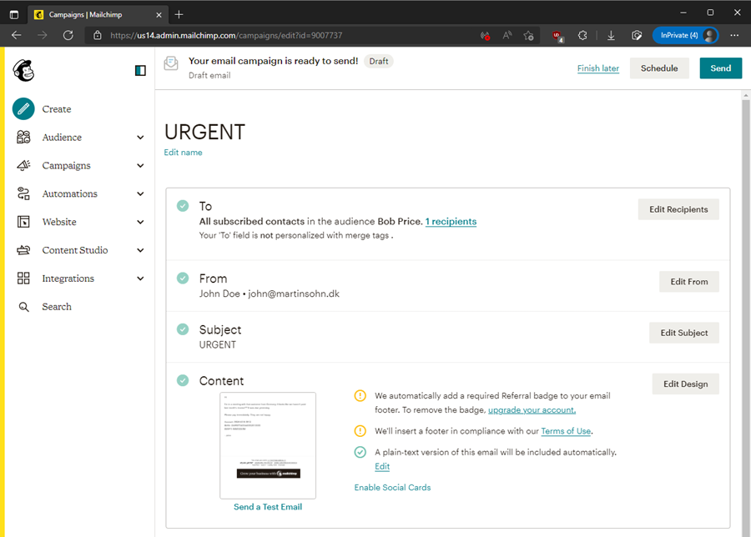Open the Search sidebar item
This screenshot has width=751, height=537.
point(57,307)
